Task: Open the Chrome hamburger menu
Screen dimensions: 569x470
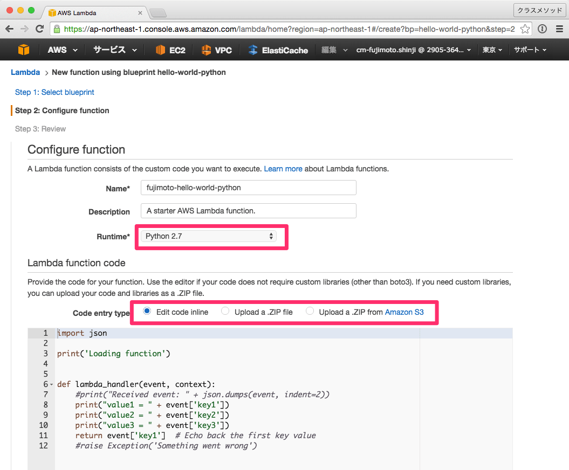Action: 559,29
